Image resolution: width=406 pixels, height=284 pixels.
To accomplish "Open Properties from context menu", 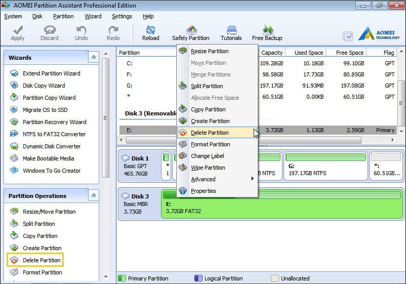I will click(x=217, y=191).
